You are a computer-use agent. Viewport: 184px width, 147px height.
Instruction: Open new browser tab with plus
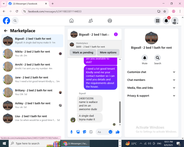tap(53, 4)
